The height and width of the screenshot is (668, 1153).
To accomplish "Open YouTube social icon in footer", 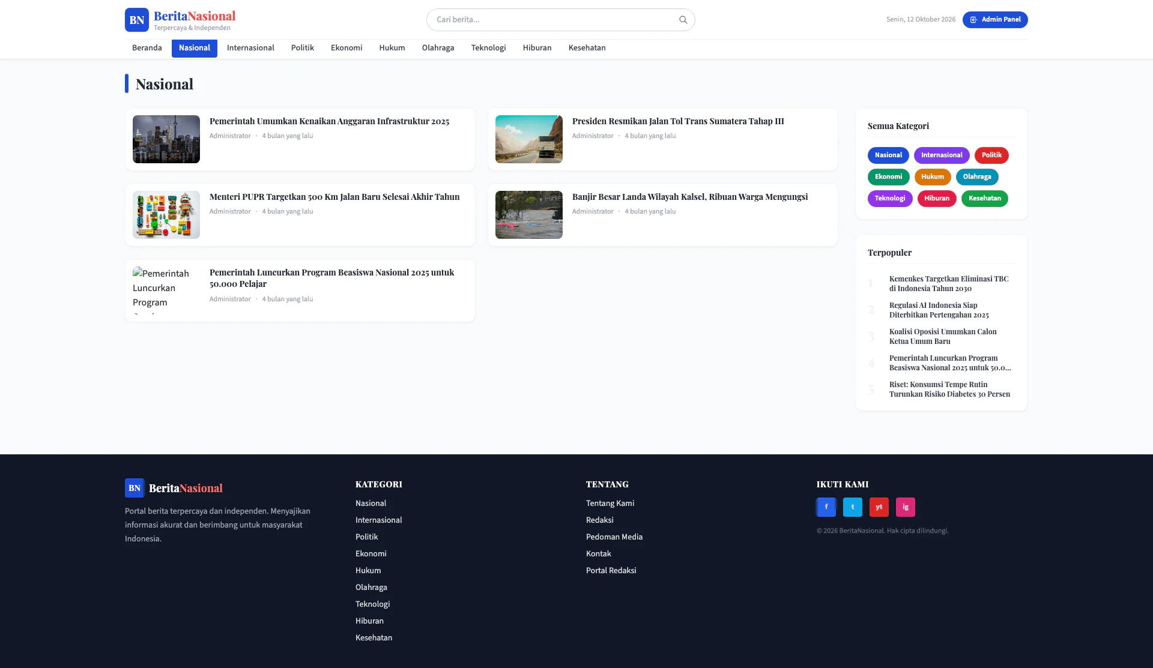I will [x=879, y=507].
